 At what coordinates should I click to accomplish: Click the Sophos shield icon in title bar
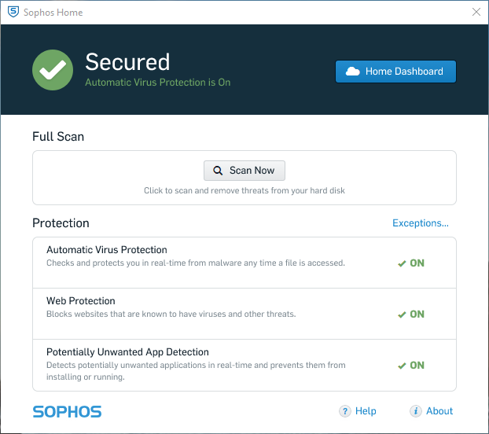tap(13, 12)
